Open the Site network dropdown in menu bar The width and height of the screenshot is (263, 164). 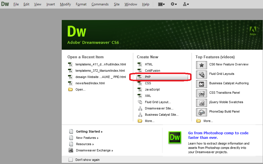point(186,4)
